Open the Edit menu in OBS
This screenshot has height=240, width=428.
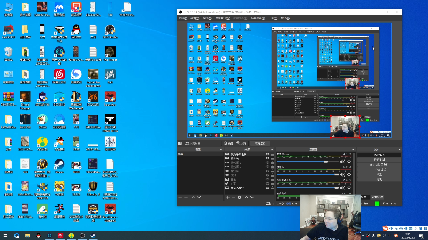tap(194, 18)
